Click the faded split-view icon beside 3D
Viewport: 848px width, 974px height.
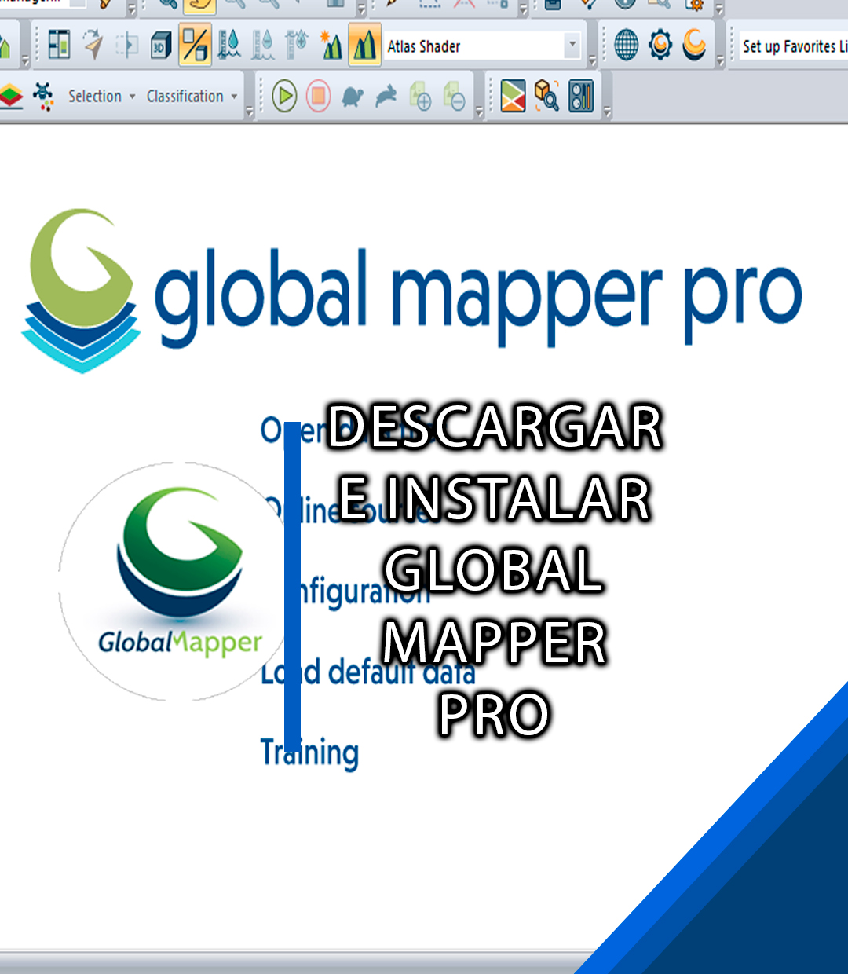127,46
